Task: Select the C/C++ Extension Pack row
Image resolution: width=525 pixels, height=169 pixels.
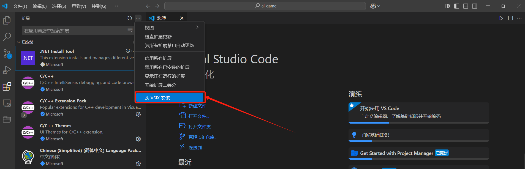Action: click(80, 108)
